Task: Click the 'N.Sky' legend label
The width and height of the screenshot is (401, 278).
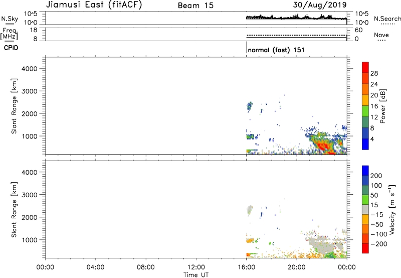Action: coord(10,19)
